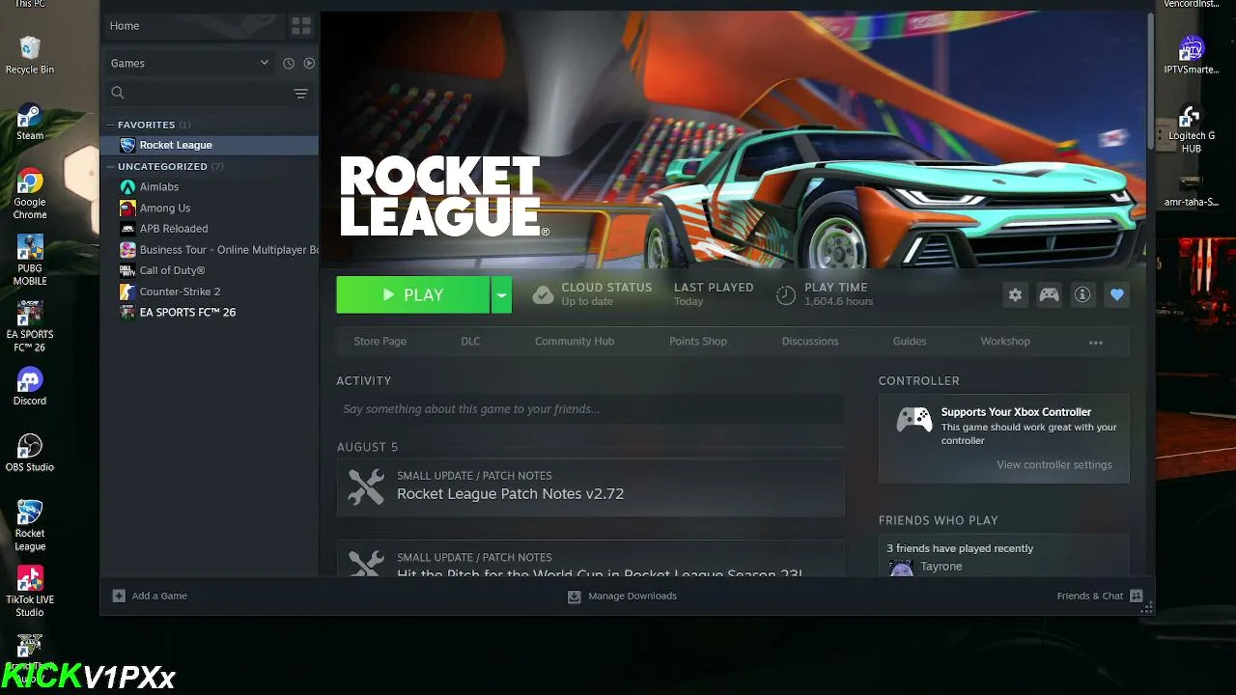Select the IPTVSmarters desktop icon
The height and width of the screenshot is (695, 1236).
1192,56
